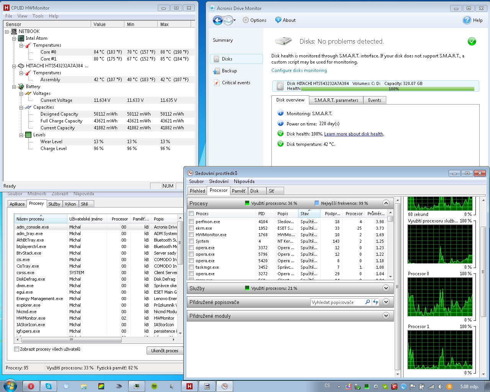490x392 pixels.
Task: Select the Výkon tab in Task Manager
Action: point(70,204)
